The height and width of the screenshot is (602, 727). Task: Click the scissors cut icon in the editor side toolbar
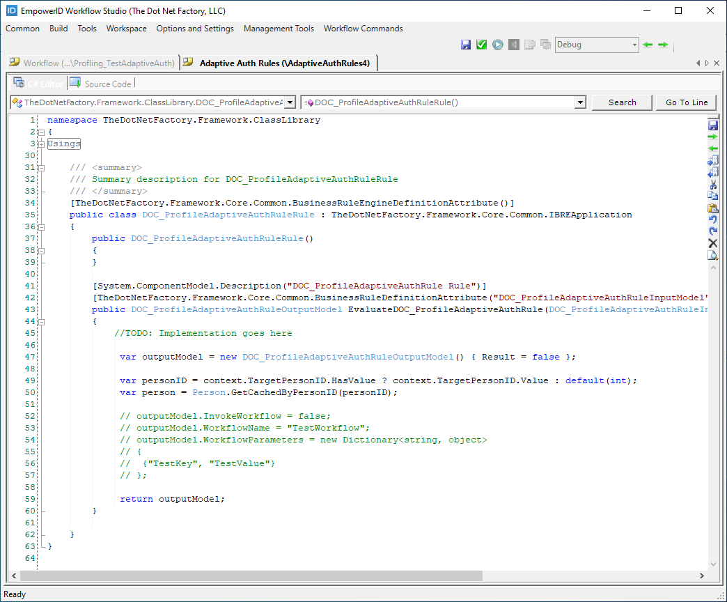click(712, 185)
